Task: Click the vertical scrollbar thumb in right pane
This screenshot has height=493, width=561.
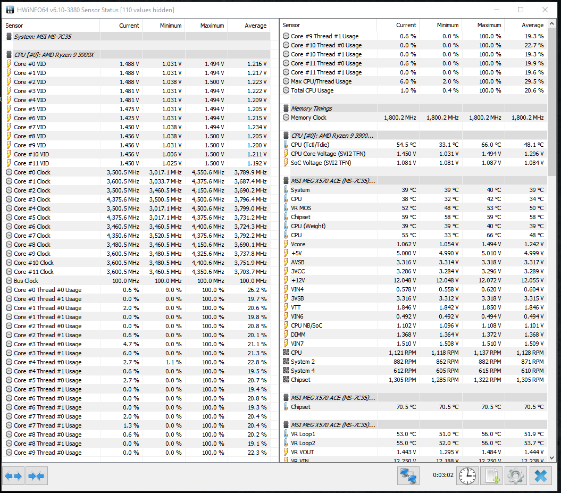Action: pyautogui.click(x=551, y=102)
